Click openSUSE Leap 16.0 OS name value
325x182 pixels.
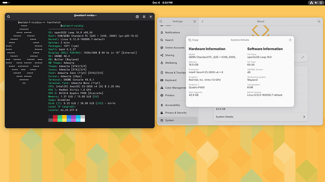(260, 57)
